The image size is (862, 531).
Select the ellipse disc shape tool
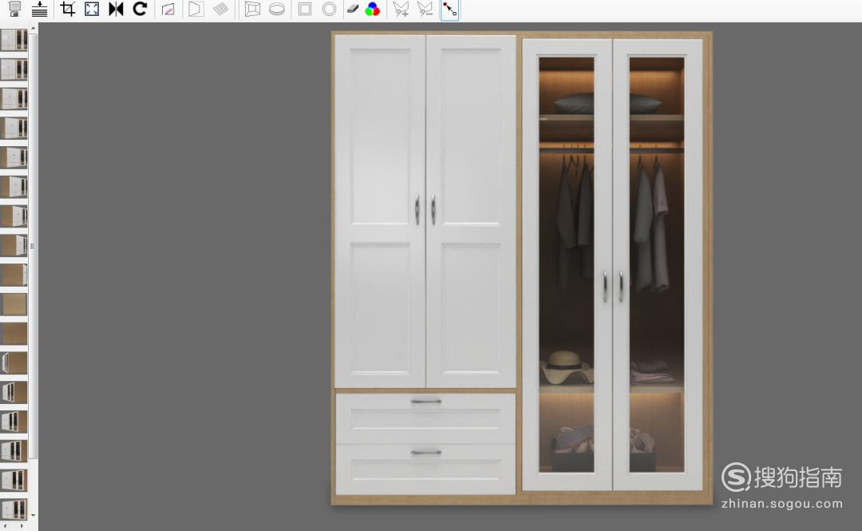click(x=276, y=10)
